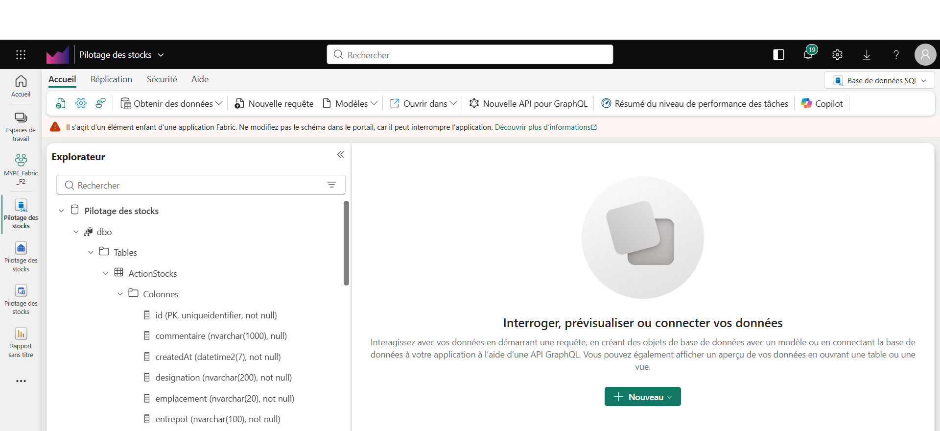940x431 pixels.
Task: Open the MYPE_Fabric_F2 workspace
Action: click(x=21, y=169)
